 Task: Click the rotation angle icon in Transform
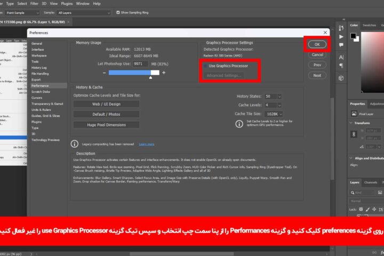tap(362, 147)
